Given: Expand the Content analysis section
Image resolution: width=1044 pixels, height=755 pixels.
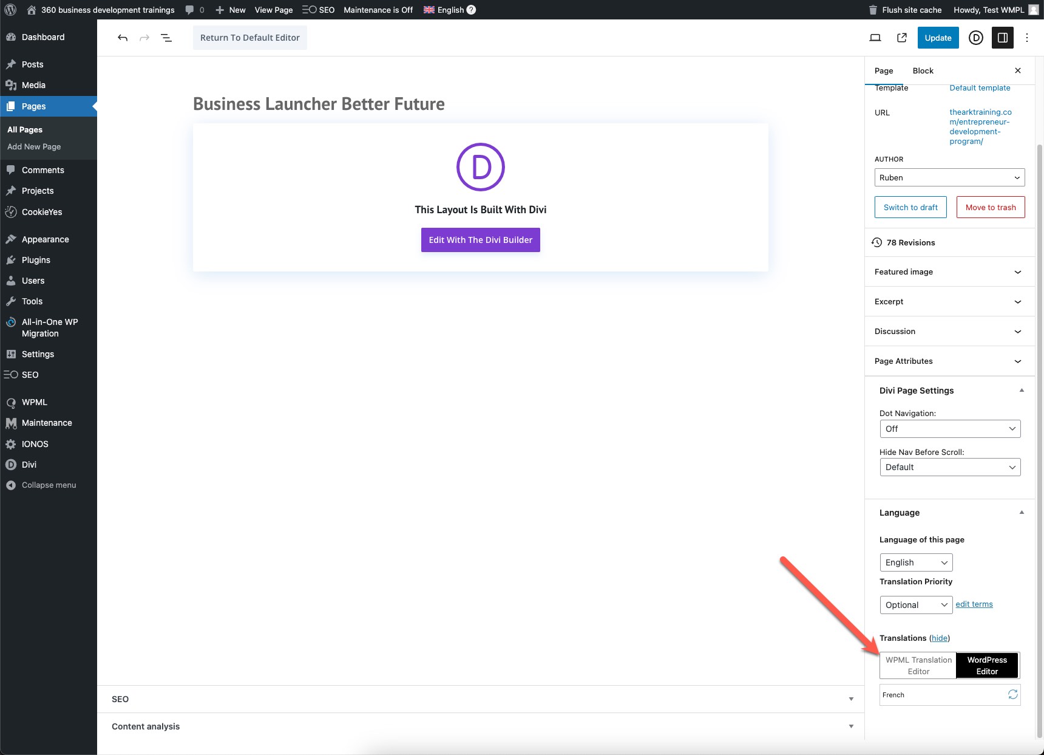Looking at the screenshot, I should (x=481, y=726).
